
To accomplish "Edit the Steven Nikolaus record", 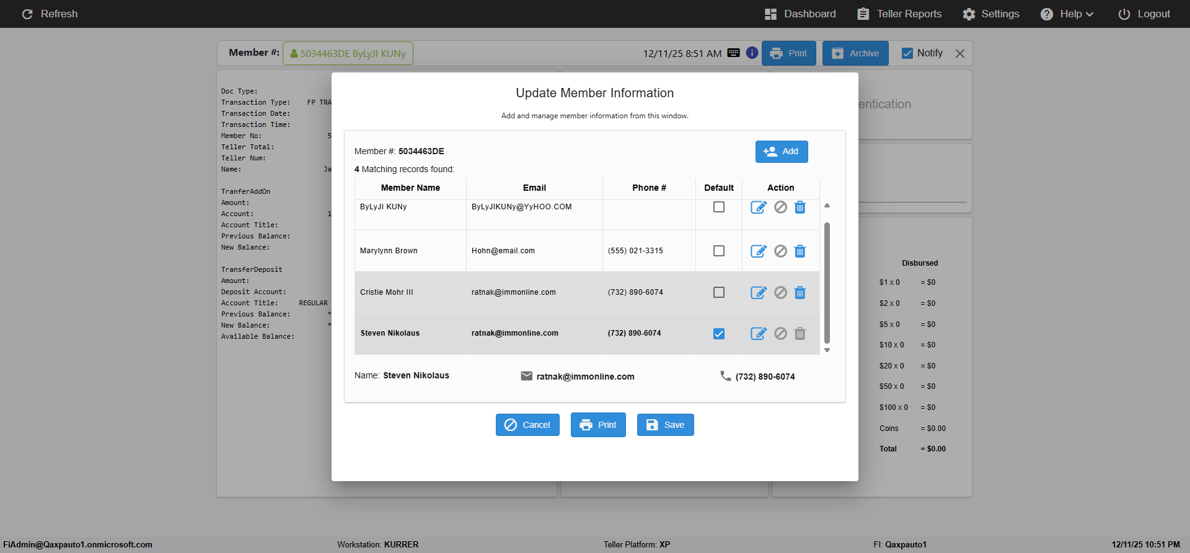I will 759,334.
